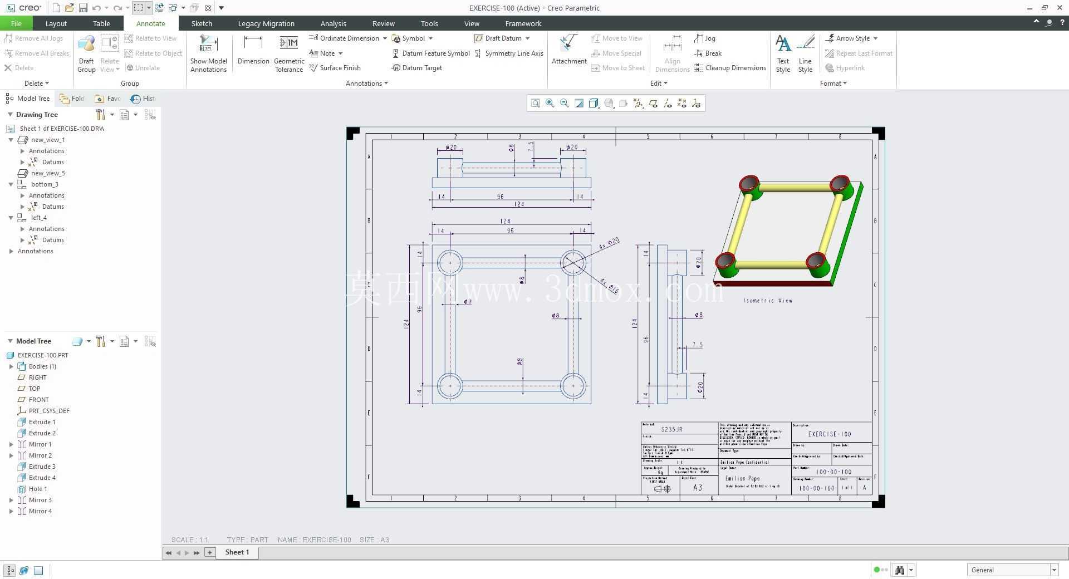Image resolution: width=1069 pixels, height=579 pixels.
Task: Click Show Model Annotations tool
Action: (x=208, y=53)
